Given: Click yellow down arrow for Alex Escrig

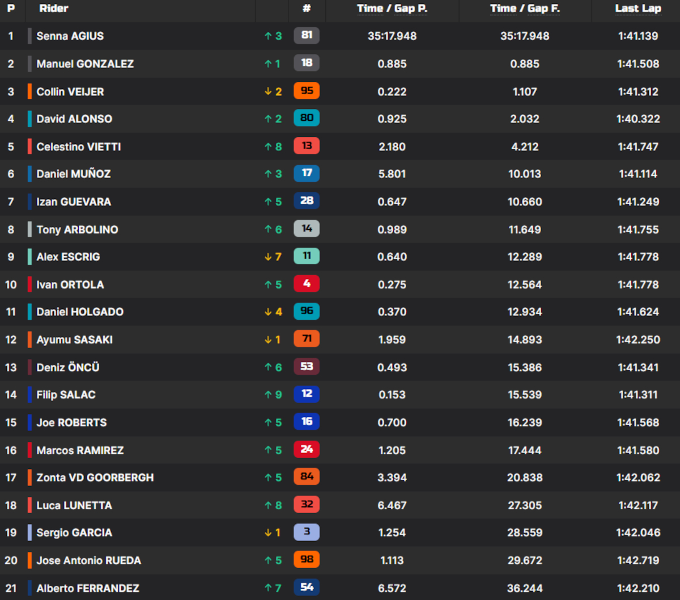Looking at the screenshot, I should (268, 257).
